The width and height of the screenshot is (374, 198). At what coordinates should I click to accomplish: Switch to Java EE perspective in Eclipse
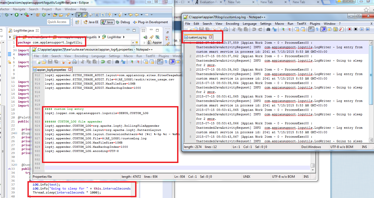91,22
